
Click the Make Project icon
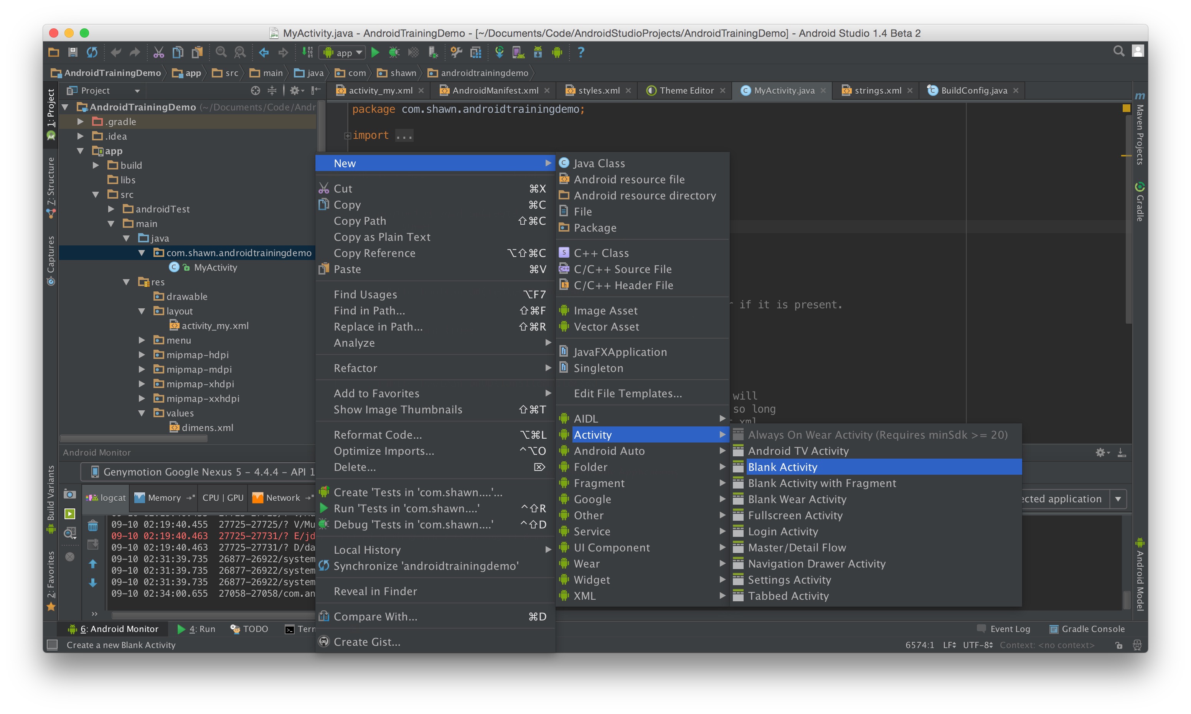point(307,52)
